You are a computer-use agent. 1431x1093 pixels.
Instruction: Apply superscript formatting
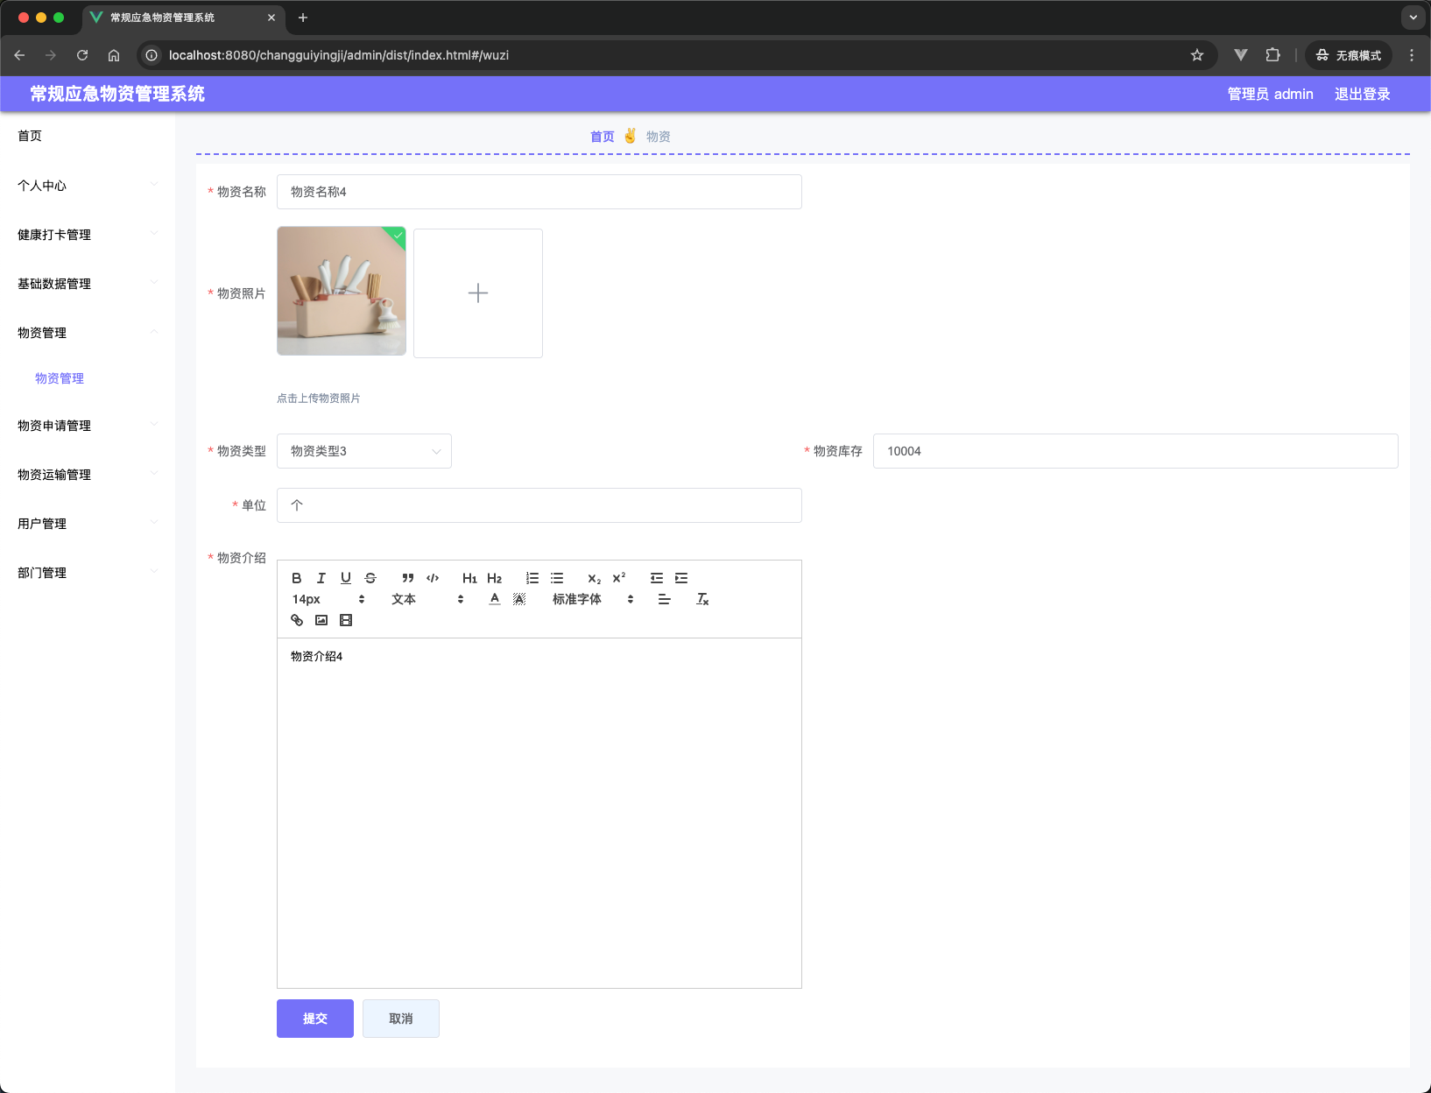pos(619,578)
